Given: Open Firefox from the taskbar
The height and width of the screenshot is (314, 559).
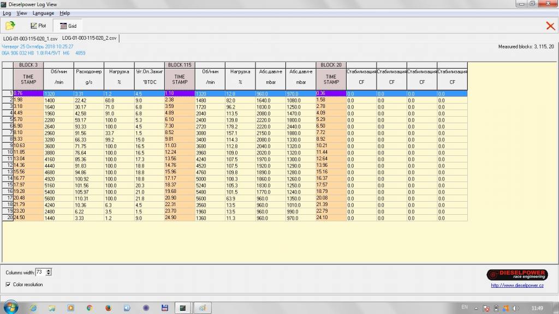Looking at the screenshot, I should pyautogui.click(x=108, y=307).
